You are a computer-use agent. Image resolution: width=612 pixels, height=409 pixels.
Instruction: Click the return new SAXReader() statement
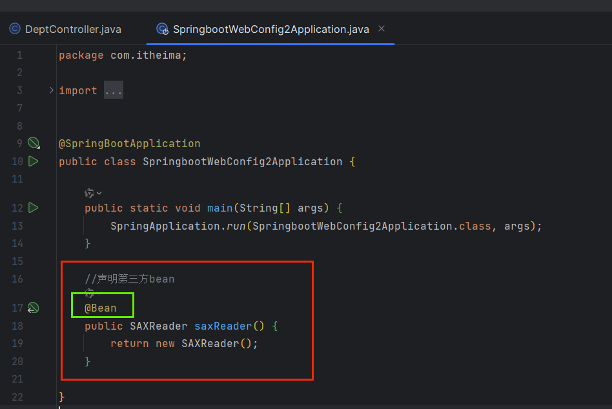coord(184,343)
